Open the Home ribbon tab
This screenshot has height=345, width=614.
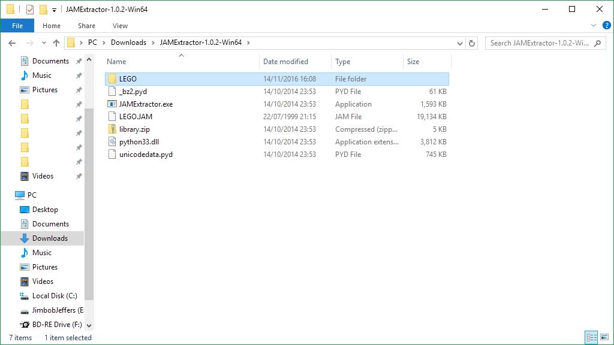click(x=52, y=25)
